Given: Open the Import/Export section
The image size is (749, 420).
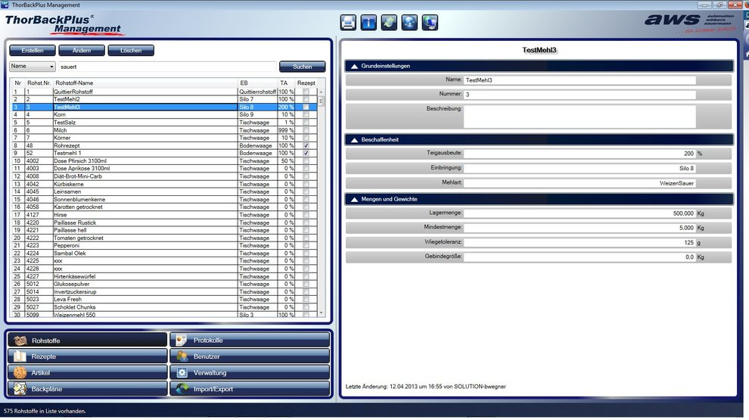Looking at the screenshot, I should [x=250, y=389].
